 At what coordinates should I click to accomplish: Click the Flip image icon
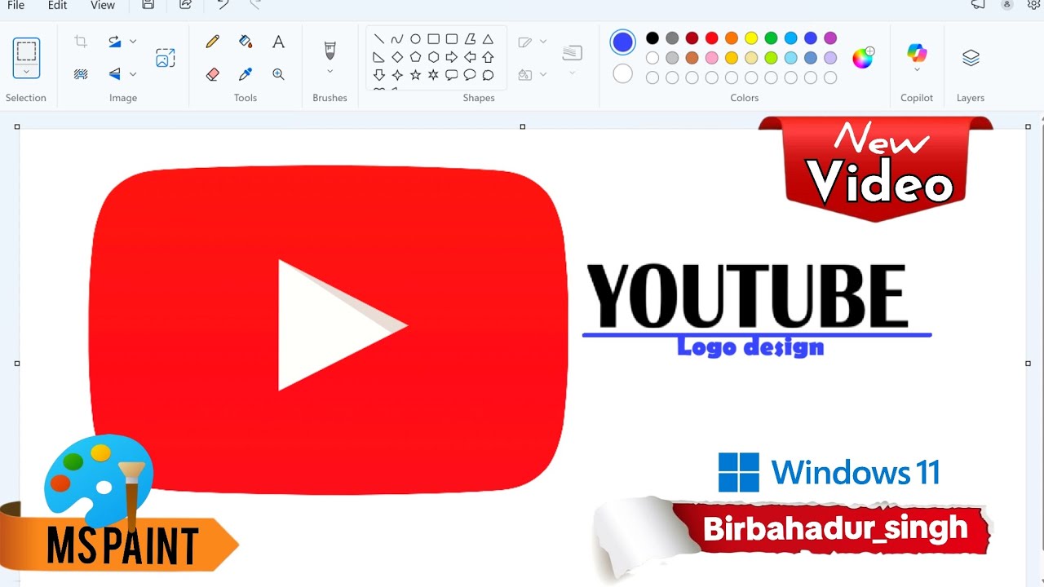pyautogui.click(x=115, y=74)
